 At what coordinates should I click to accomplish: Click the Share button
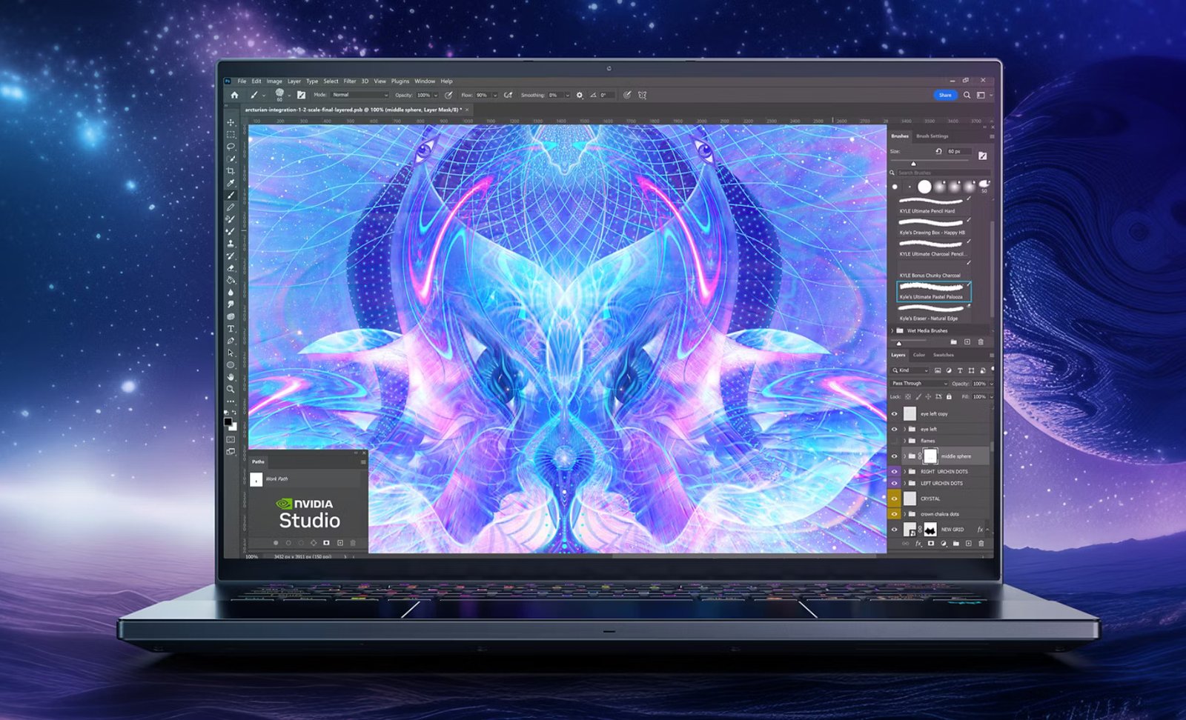tap(945, 95)
